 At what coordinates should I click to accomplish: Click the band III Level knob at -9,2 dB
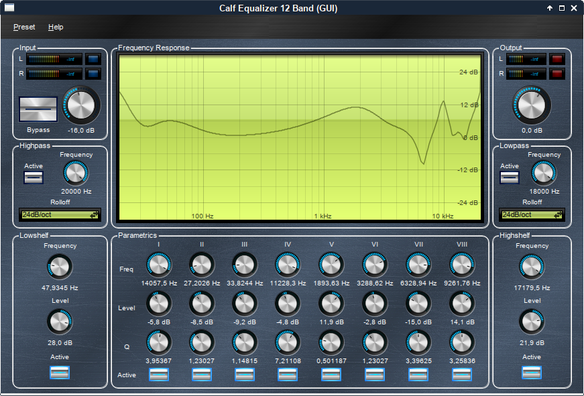[x=245, y=304]
